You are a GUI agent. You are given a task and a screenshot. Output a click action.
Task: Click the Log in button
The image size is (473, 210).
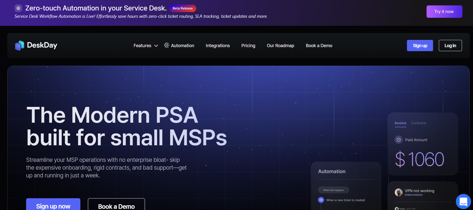(450, 45)
